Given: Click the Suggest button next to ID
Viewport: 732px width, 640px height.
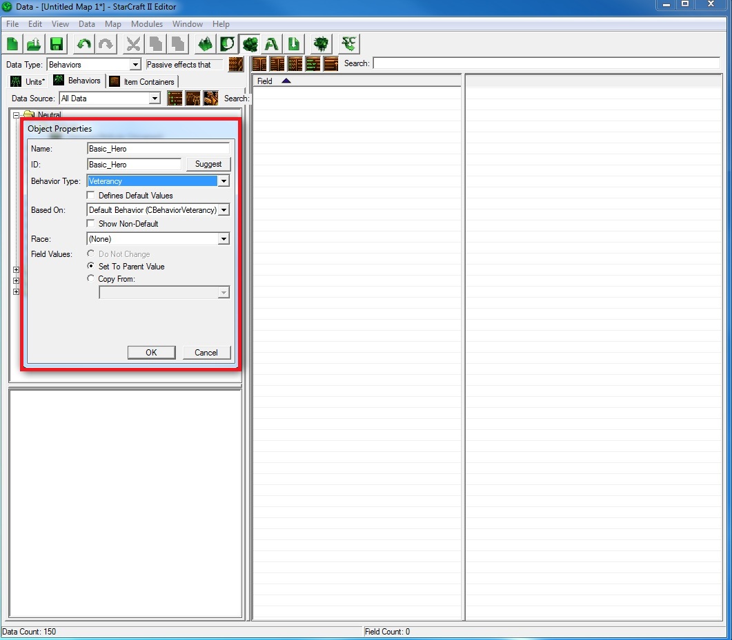Looking at the screenshot, I should click(208, 164).
